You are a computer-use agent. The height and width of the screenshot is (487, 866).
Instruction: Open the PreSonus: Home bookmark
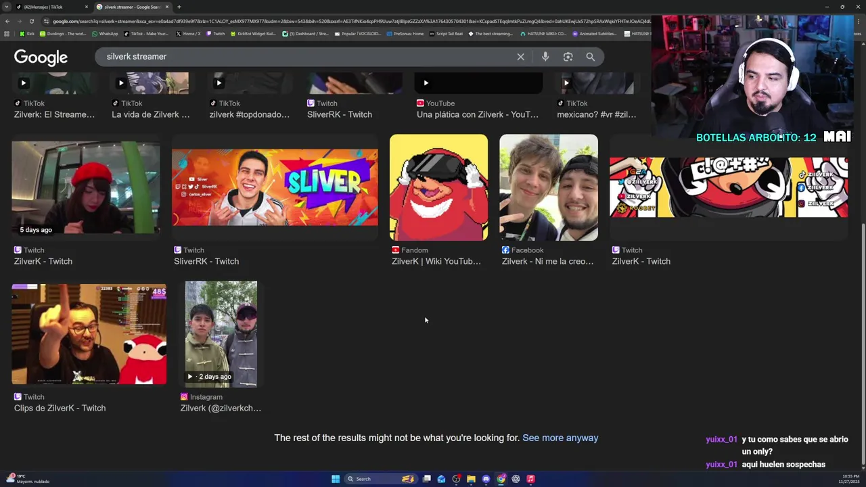[x=405, y=33]
